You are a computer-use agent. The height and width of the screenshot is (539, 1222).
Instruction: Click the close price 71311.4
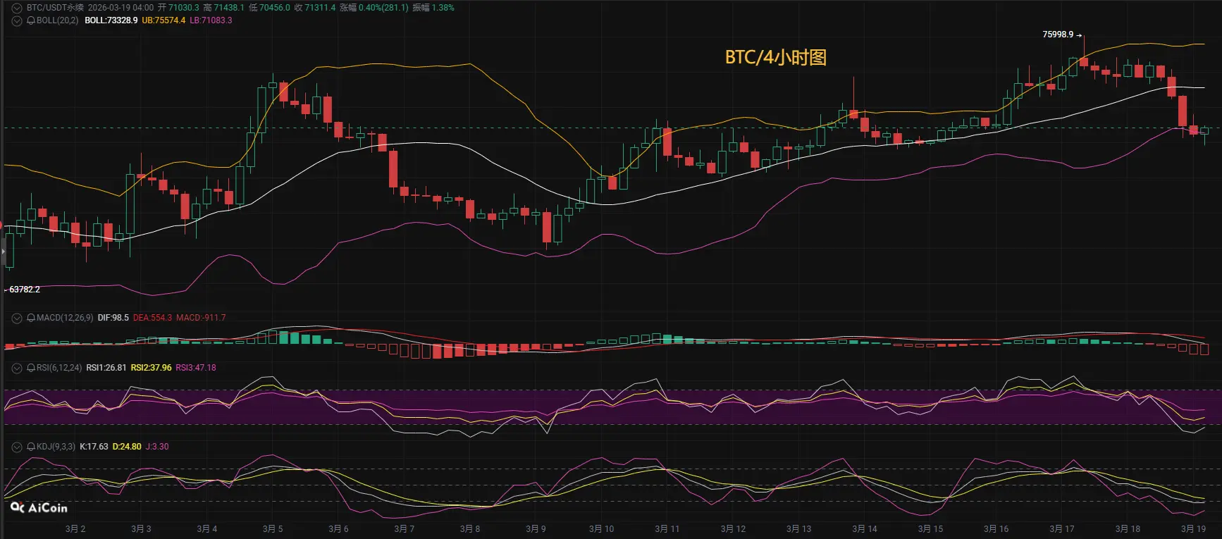point(320,8)
